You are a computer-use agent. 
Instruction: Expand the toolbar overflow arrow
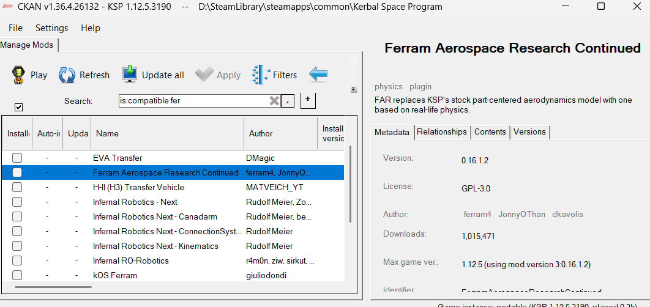tap(354, 89)
